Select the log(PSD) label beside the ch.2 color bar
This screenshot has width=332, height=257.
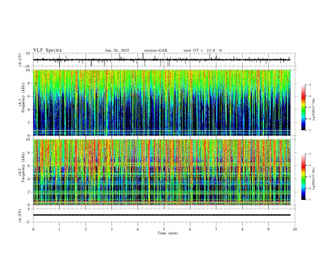314,179
